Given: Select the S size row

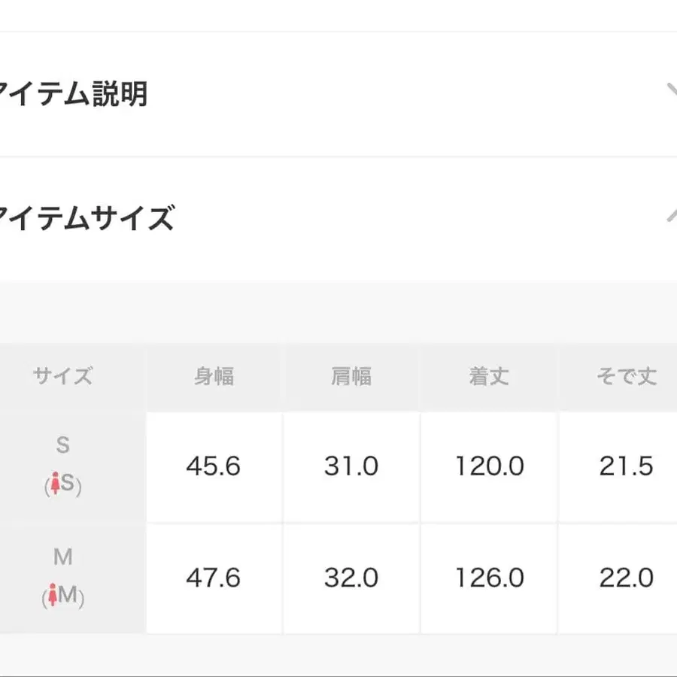Looking at the screenshot, I should click(x=62, y=466).
